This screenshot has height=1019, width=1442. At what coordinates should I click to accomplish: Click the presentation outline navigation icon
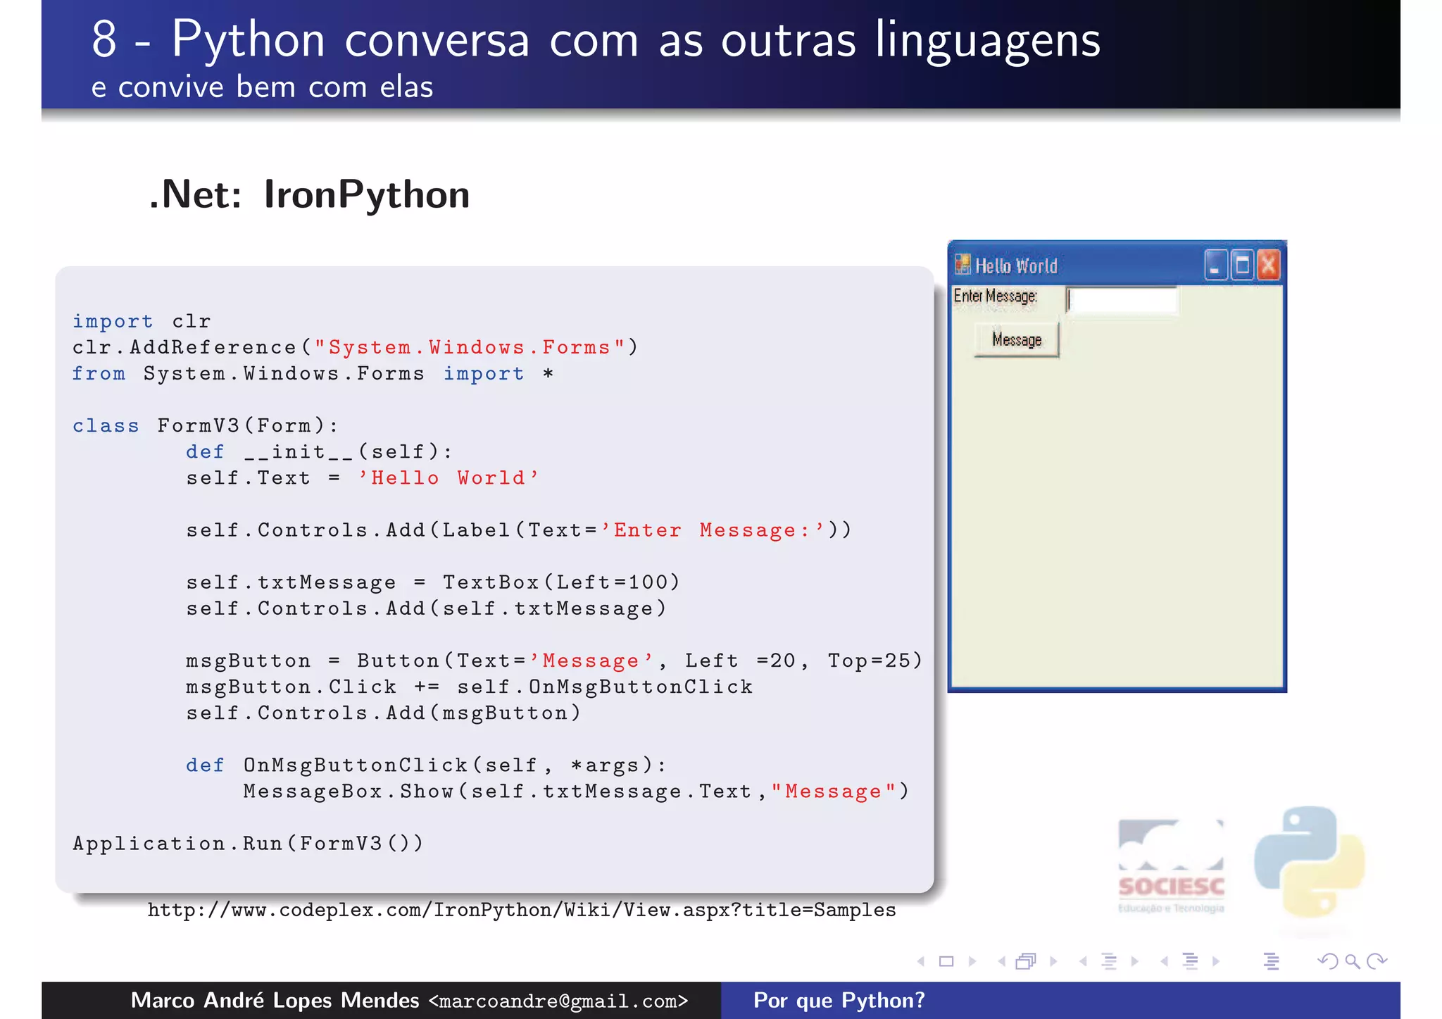pyautogui.click(x=1272, y=961)
